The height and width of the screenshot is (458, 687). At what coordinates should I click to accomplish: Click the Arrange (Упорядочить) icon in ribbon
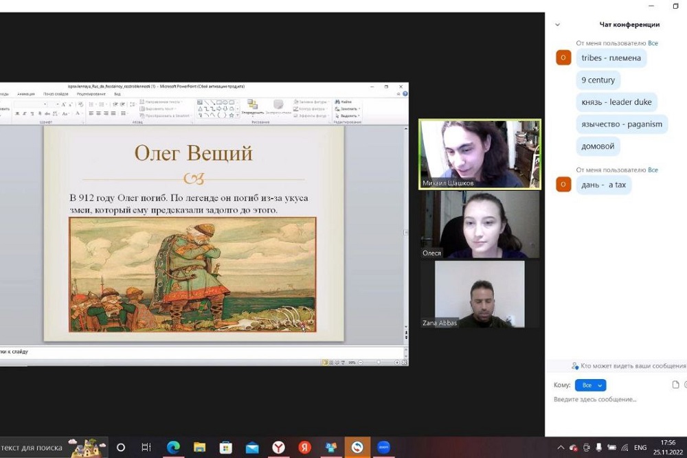(x=252, y=106)
